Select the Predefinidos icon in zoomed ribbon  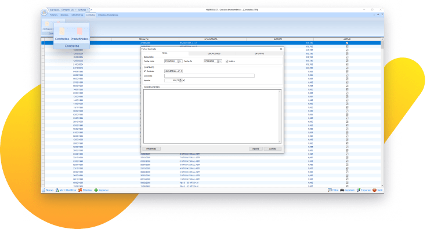coord(79,31)
